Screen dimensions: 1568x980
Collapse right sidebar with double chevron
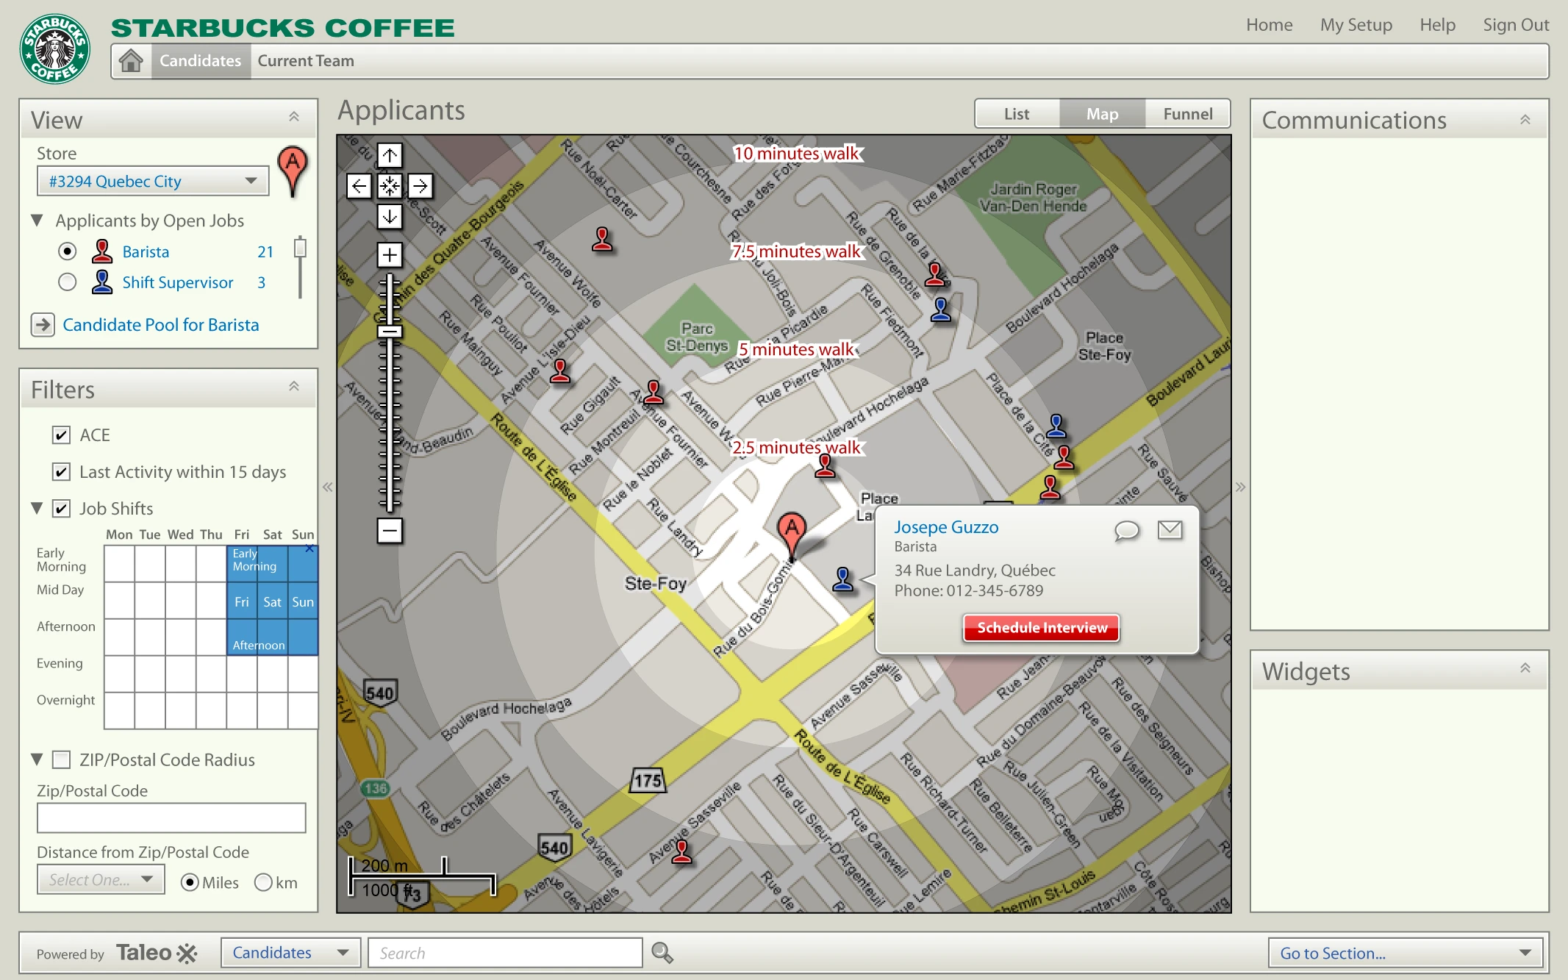[x=1241, y=487]
